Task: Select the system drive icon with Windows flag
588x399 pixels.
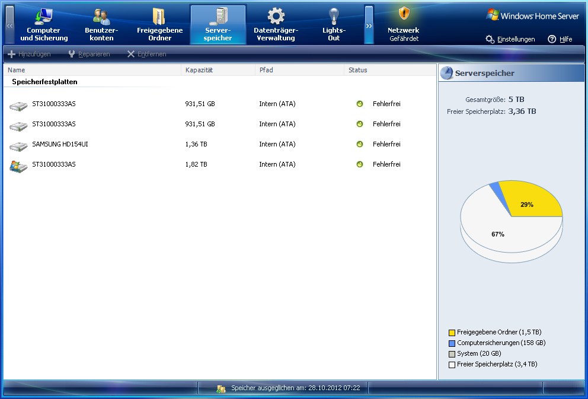Action: (x=18, y=166)
